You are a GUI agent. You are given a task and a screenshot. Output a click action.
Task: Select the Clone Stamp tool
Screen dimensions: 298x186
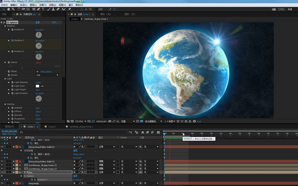[x=53, y=9]
